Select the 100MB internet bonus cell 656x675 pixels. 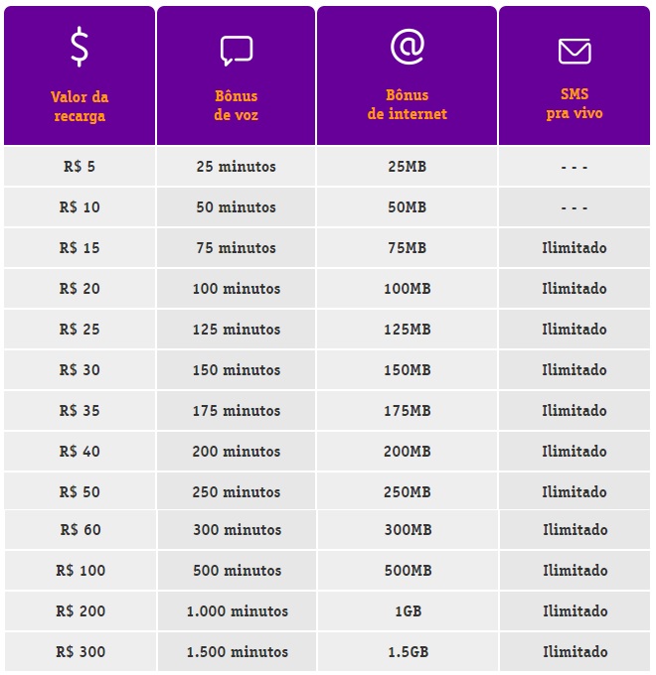pyautogui.click(x=408, y=289)
